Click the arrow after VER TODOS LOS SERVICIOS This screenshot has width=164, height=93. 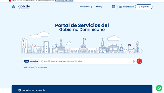pos(48,67)
